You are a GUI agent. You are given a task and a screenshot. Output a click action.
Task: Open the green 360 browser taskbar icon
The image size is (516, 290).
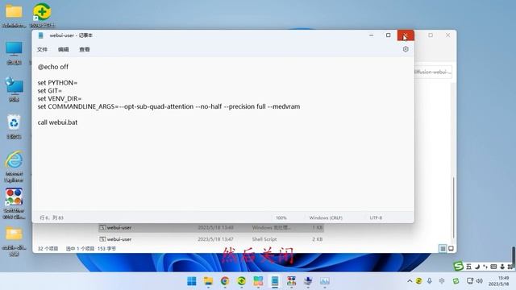[242, 281]
